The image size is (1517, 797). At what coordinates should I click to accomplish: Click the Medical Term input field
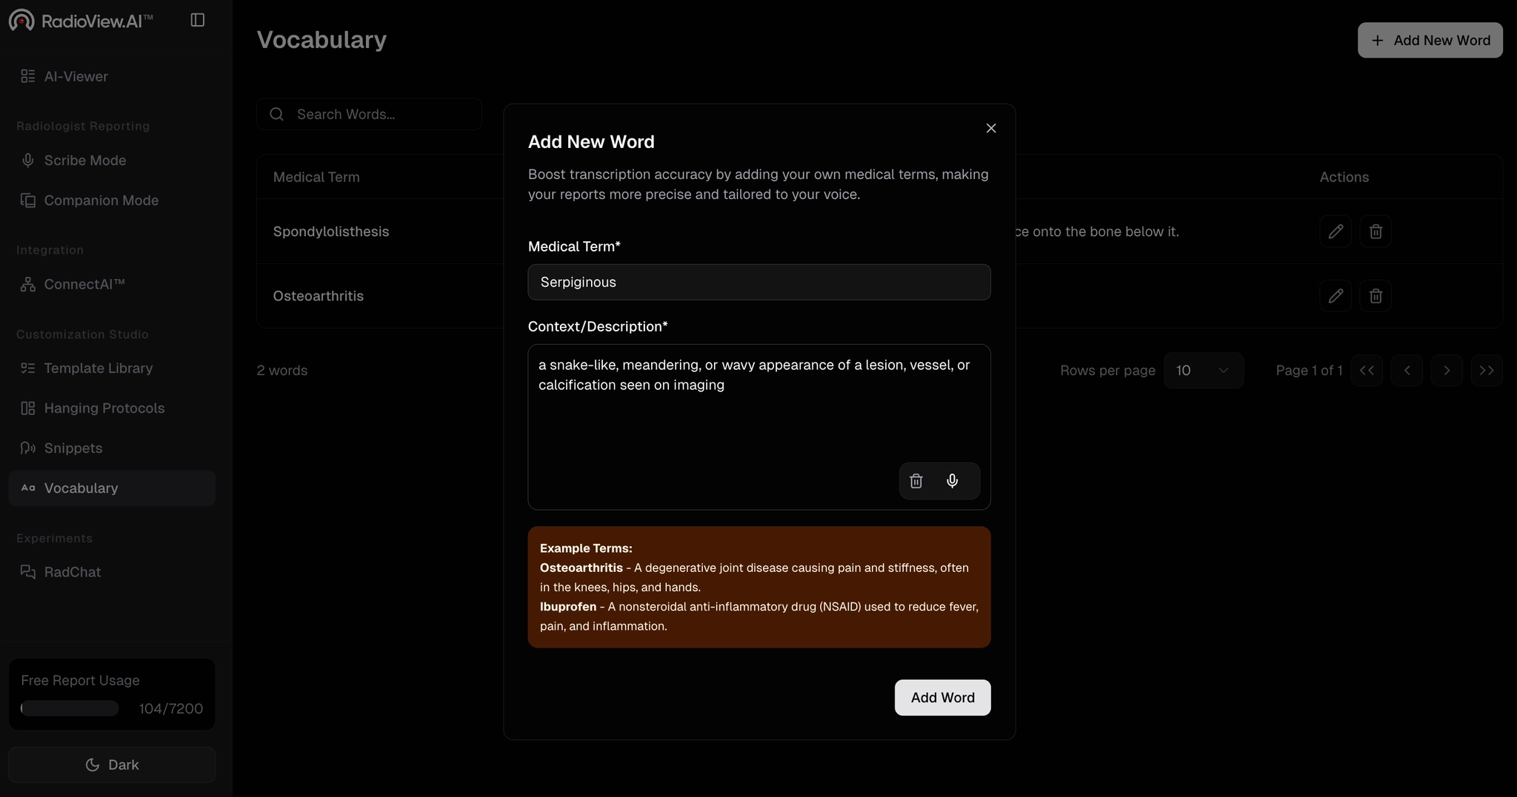759,282
